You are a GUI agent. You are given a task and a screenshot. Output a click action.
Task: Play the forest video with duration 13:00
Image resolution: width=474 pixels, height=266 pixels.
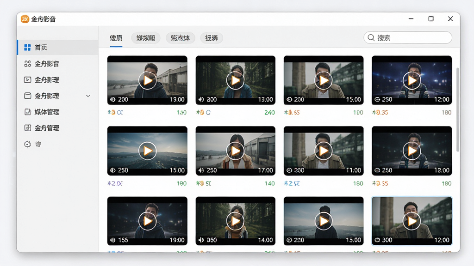click(235, 80)
